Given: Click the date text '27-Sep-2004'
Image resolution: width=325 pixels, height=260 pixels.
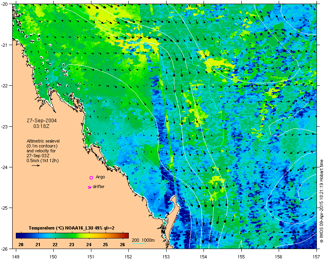Looking at the screenshot, I should click(42, 121).
